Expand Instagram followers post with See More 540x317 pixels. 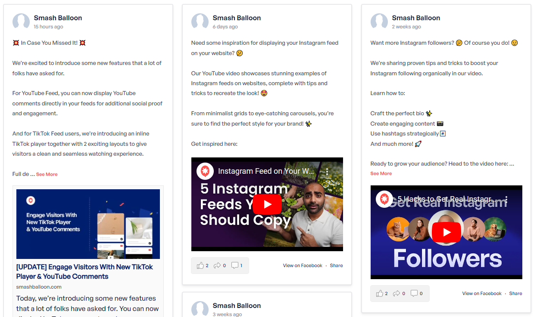pos(381,173)
